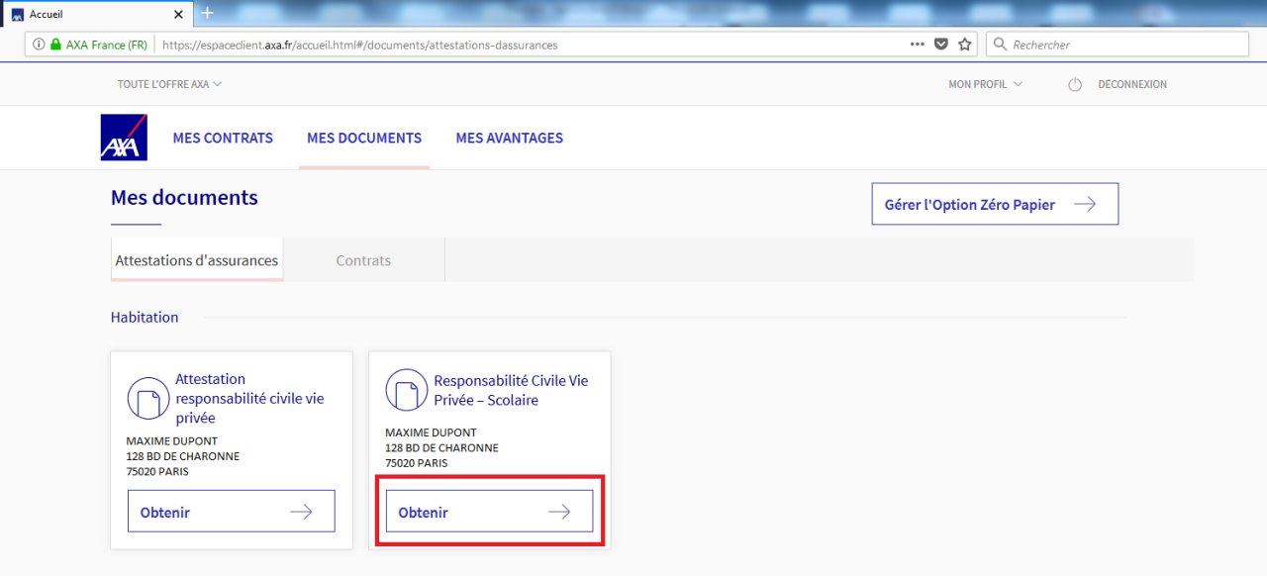
Task: Open a new browser tab with plus button
Action: coord(207,13)
